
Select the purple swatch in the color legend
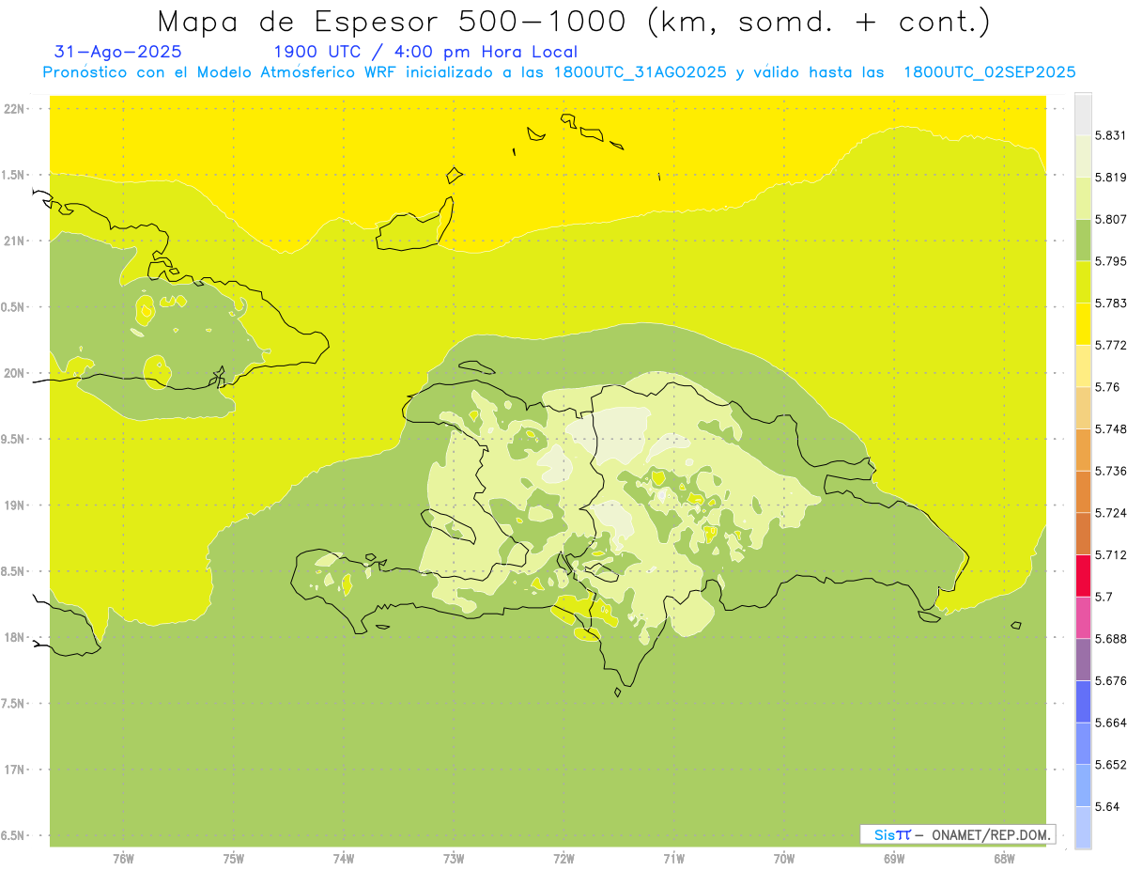(x=1083, y=660)
